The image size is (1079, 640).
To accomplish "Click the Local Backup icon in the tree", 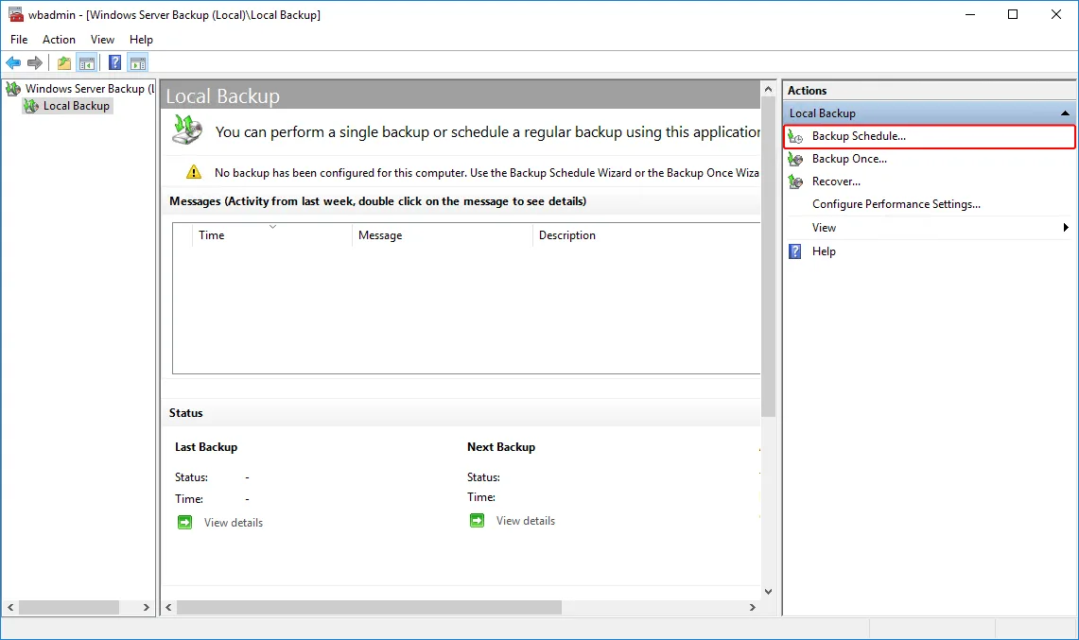I will point(31,105).
